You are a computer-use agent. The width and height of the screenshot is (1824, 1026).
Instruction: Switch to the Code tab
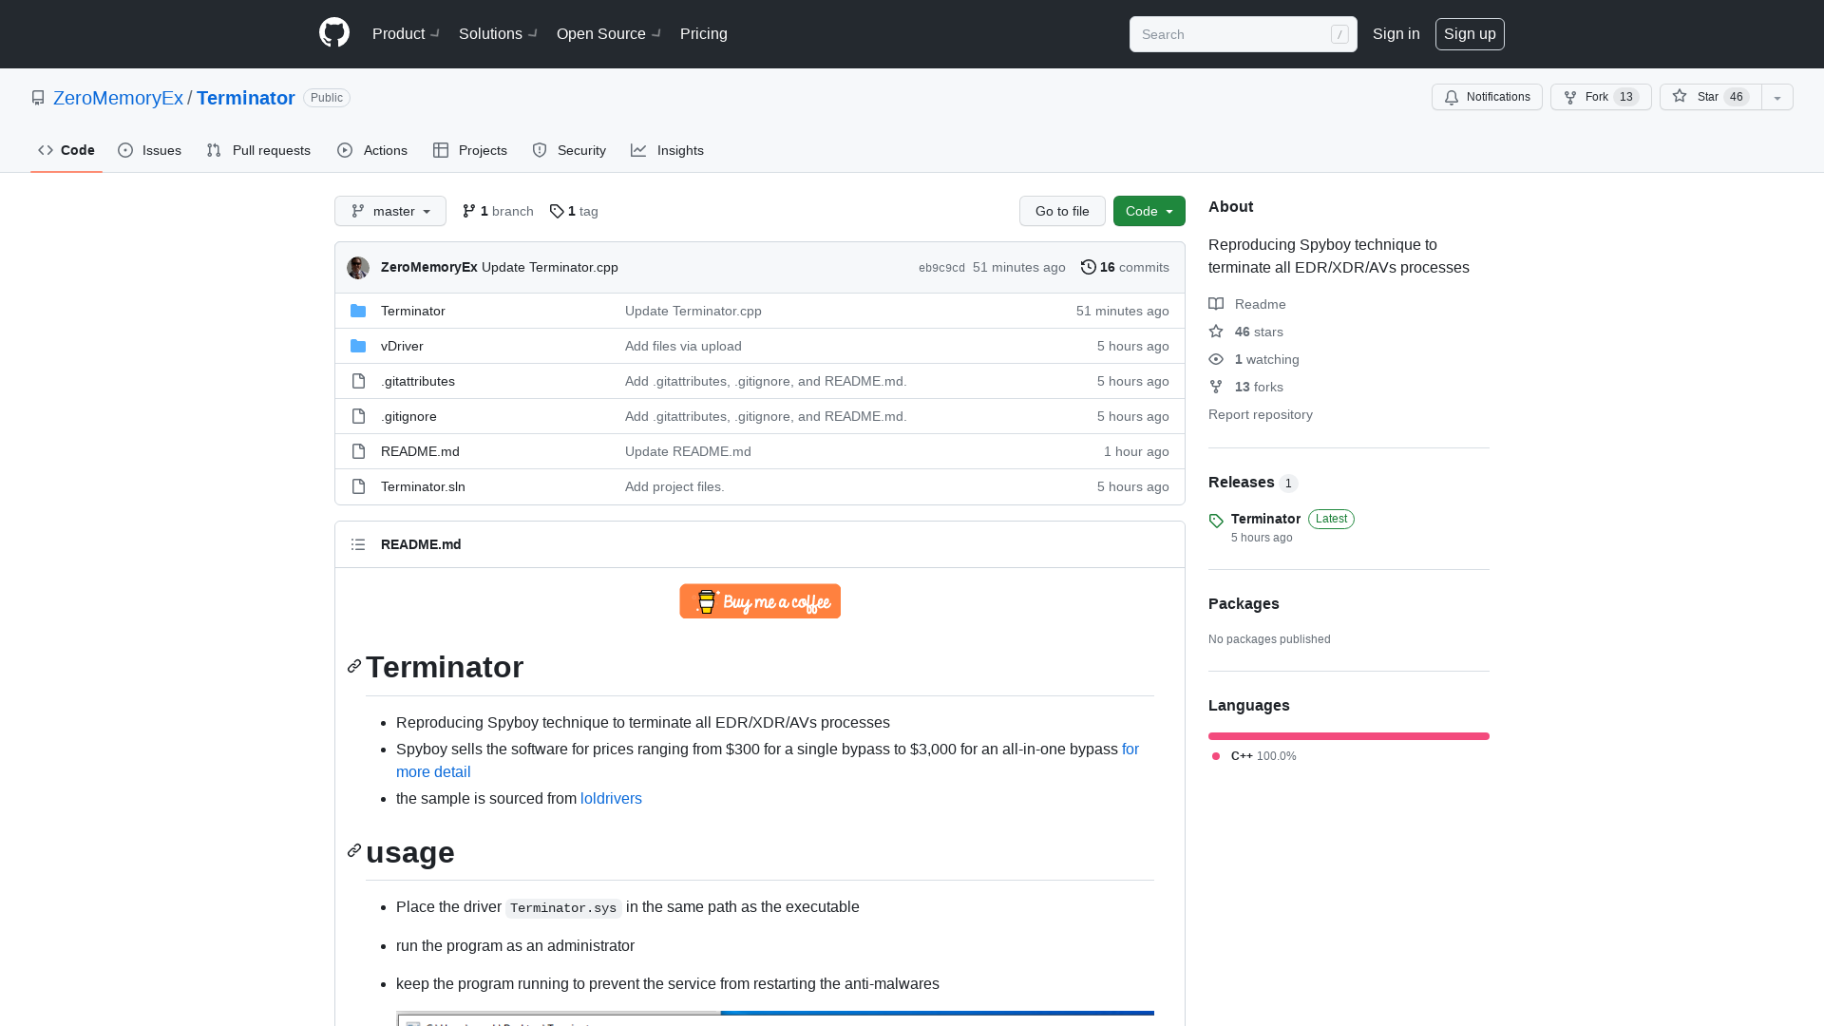point(66,150)
